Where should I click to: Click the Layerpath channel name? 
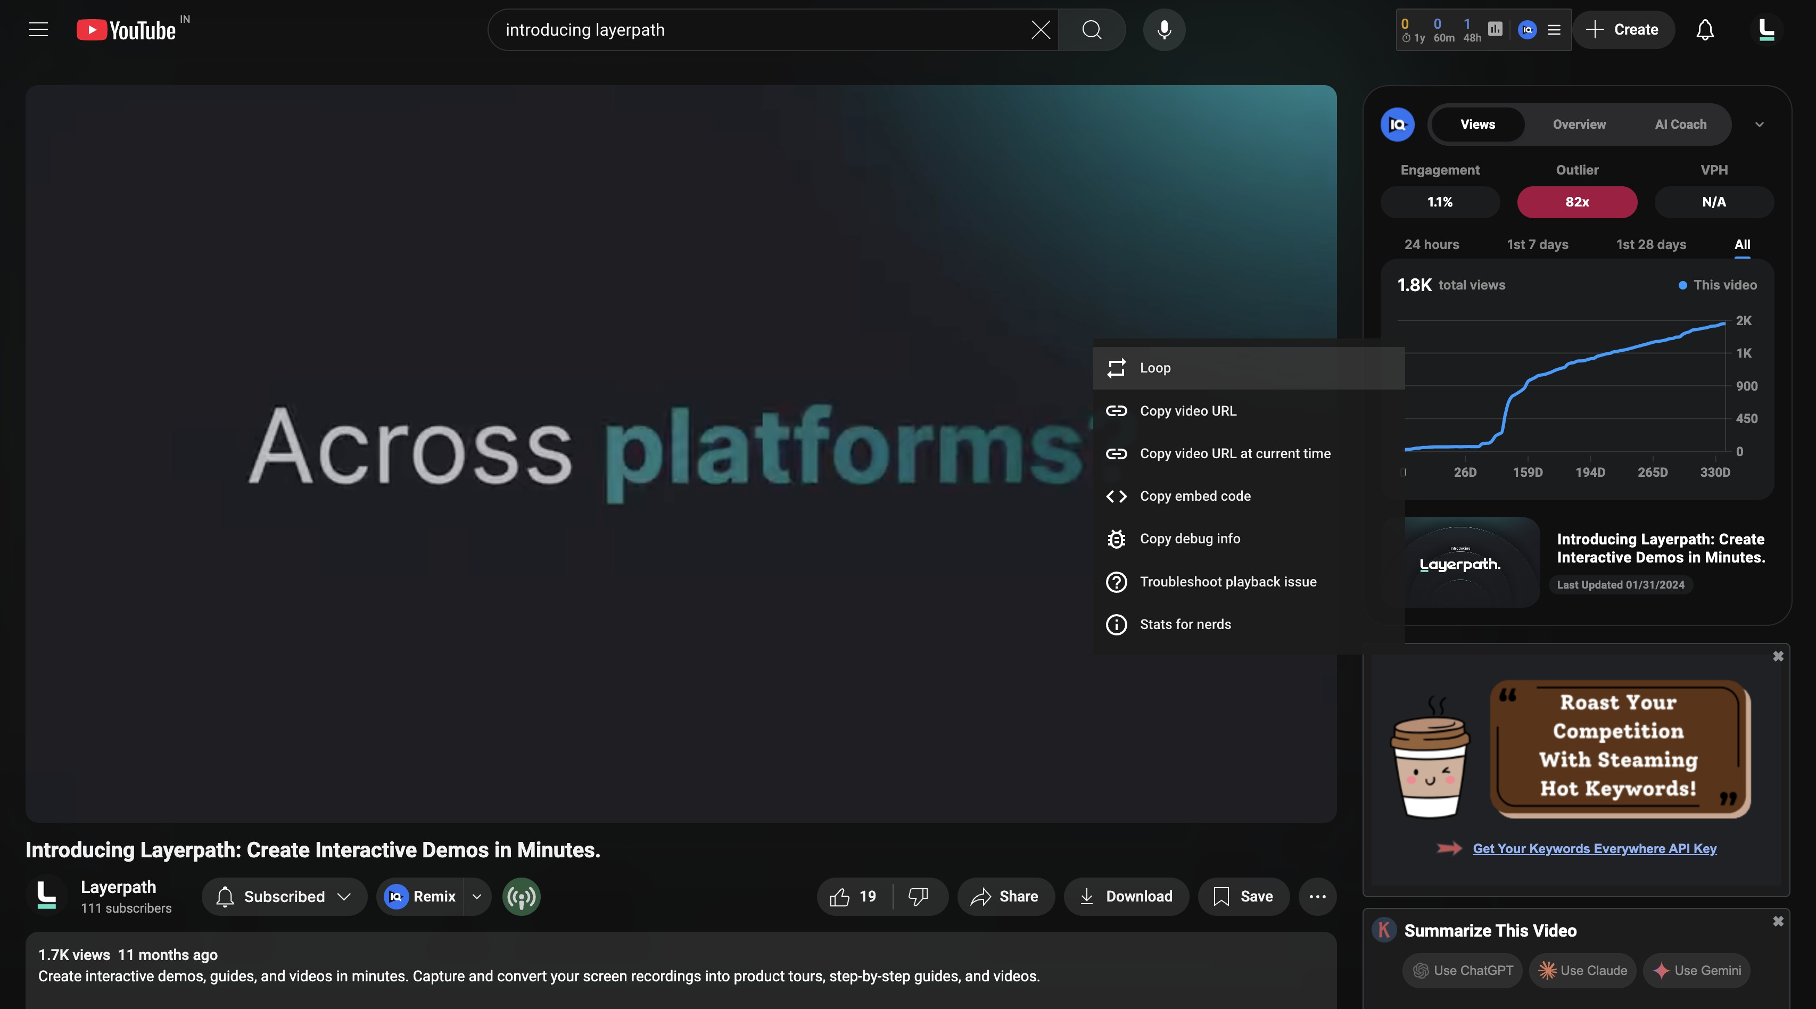coord(119,886)
